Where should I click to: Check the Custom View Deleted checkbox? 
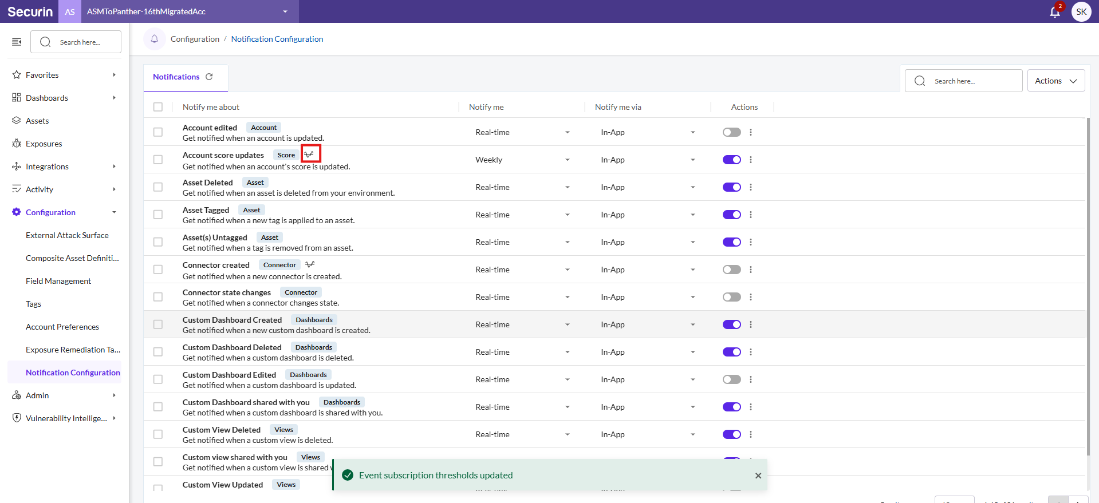pos(158,434)
